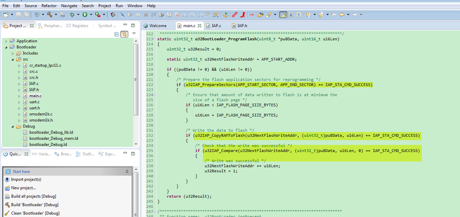Toggle Link with Editor in Project Explorer

[125, 35]
